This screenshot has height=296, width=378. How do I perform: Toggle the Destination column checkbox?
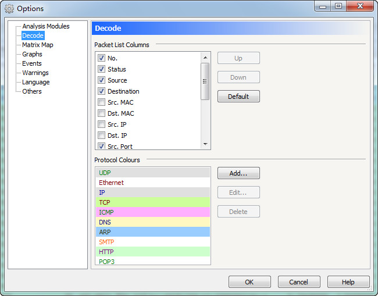pyautogui.click(x=102, y=91)
